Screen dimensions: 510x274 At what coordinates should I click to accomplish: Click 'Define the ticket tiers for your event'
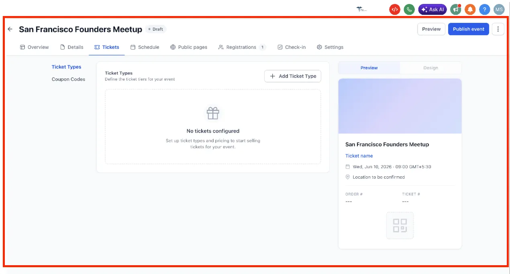click(140, 79)
